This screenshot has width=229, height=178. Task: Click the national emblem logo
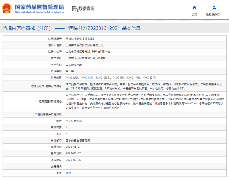click(x=7, y=8)
